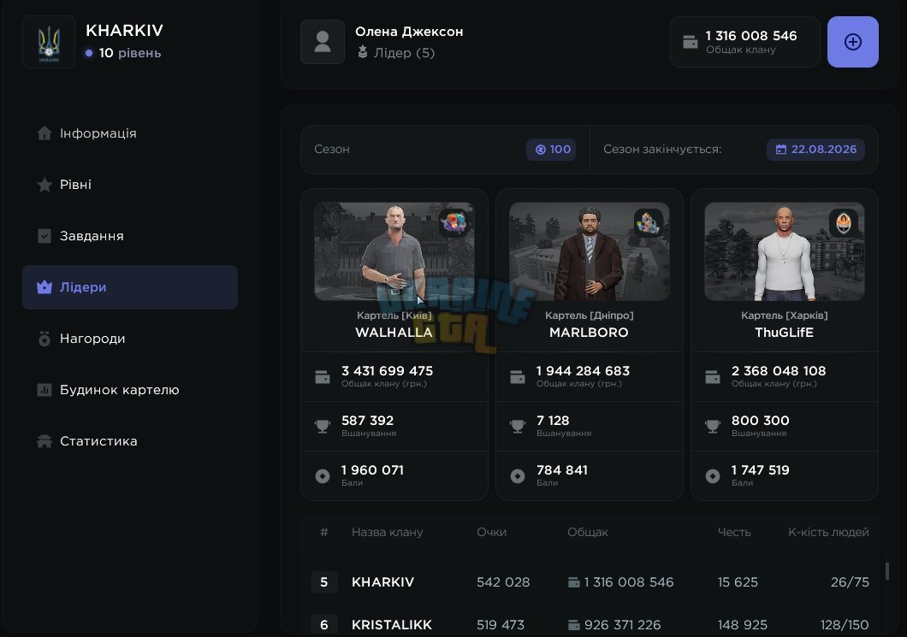The image size is (907, 637).
Task: Click the 148 925 honor value for KRISTALIKK
Action: (x=742, y=625)
